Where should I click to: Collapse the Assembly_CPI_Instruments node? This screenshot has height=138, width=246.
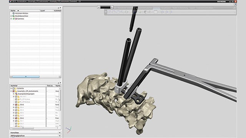[x=11, y=91]
